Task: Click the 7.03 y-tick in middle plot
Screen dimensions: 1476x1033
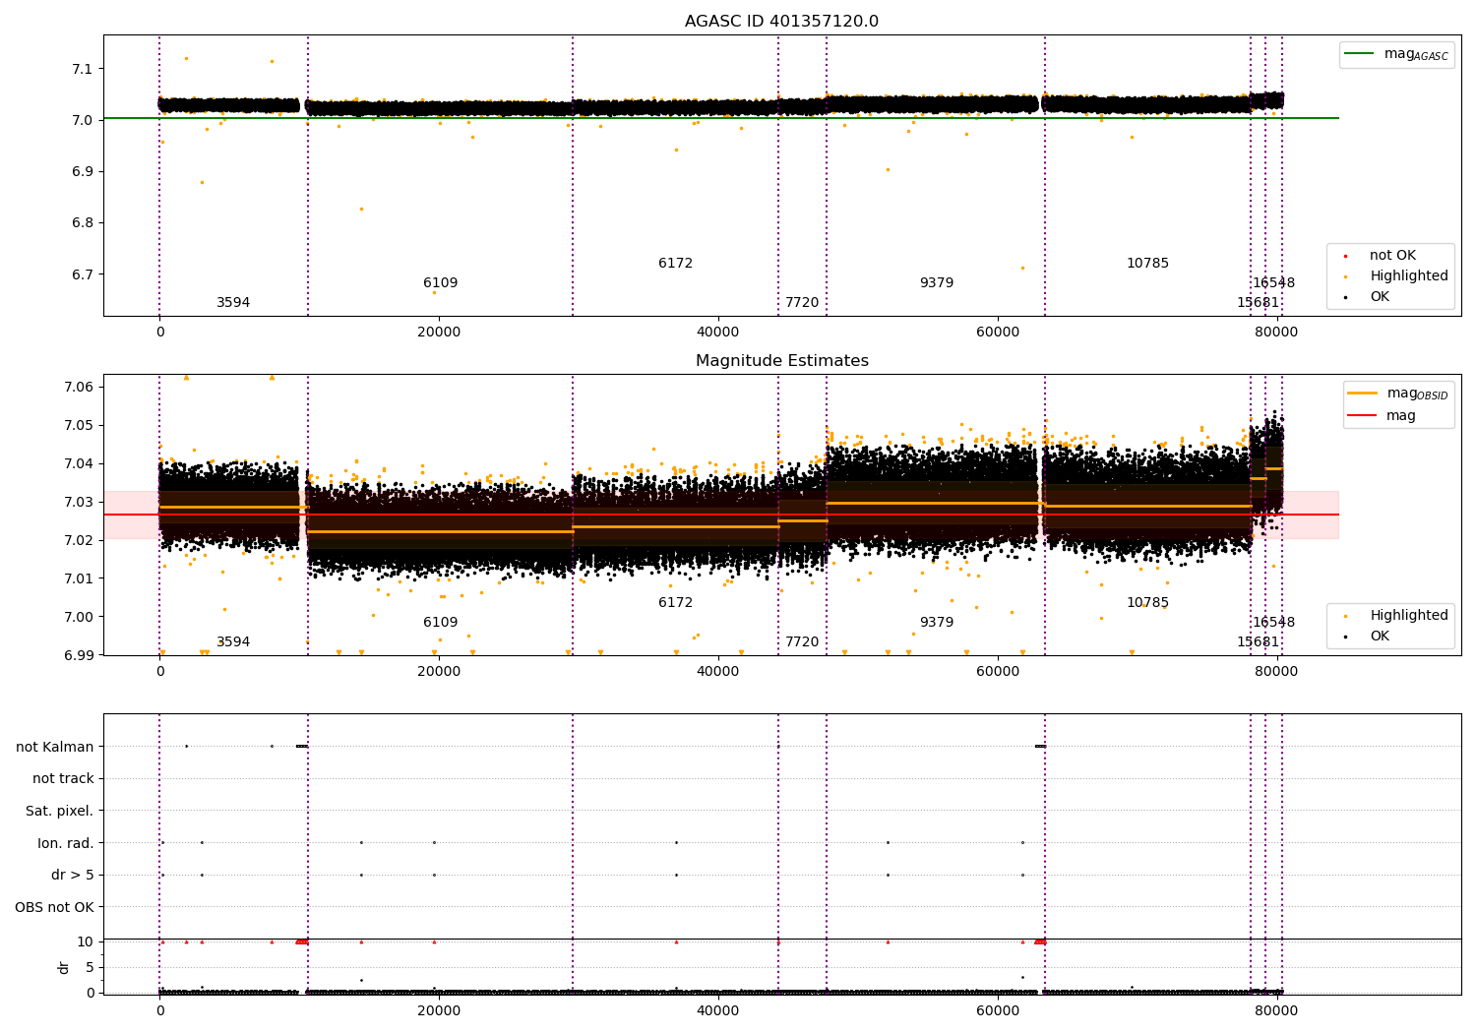Action: 78,503
